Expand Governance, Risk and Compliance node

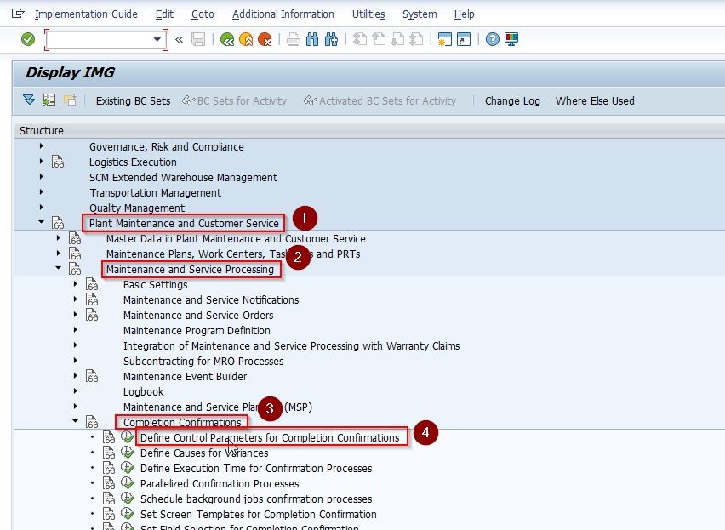click(x=41, y=146)
